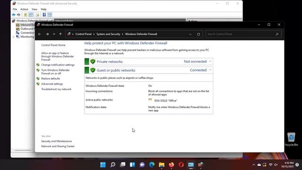Go forward in Control Panel window
Viewport: 302px width, 170px height.
coord(47,34)
